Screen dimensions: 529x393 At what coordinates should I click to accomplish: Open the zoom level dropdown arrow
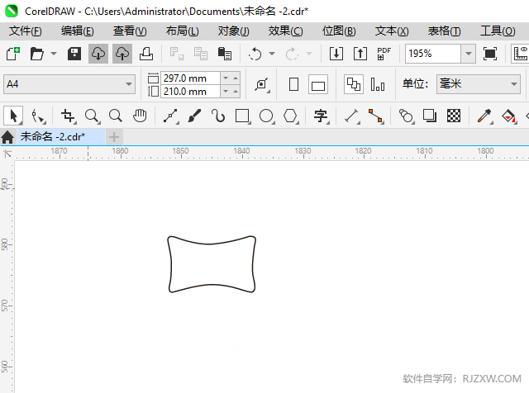point(469,54)
